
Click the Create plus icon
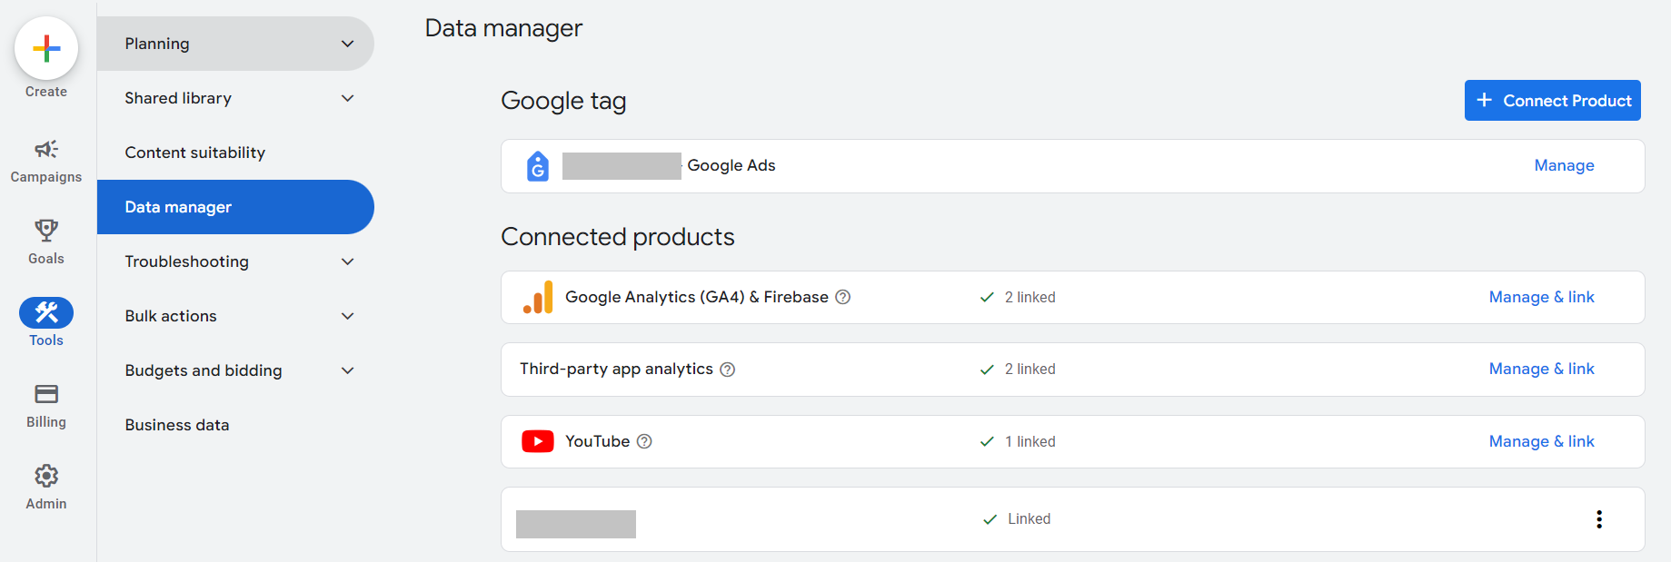click(x=46, y=47)
